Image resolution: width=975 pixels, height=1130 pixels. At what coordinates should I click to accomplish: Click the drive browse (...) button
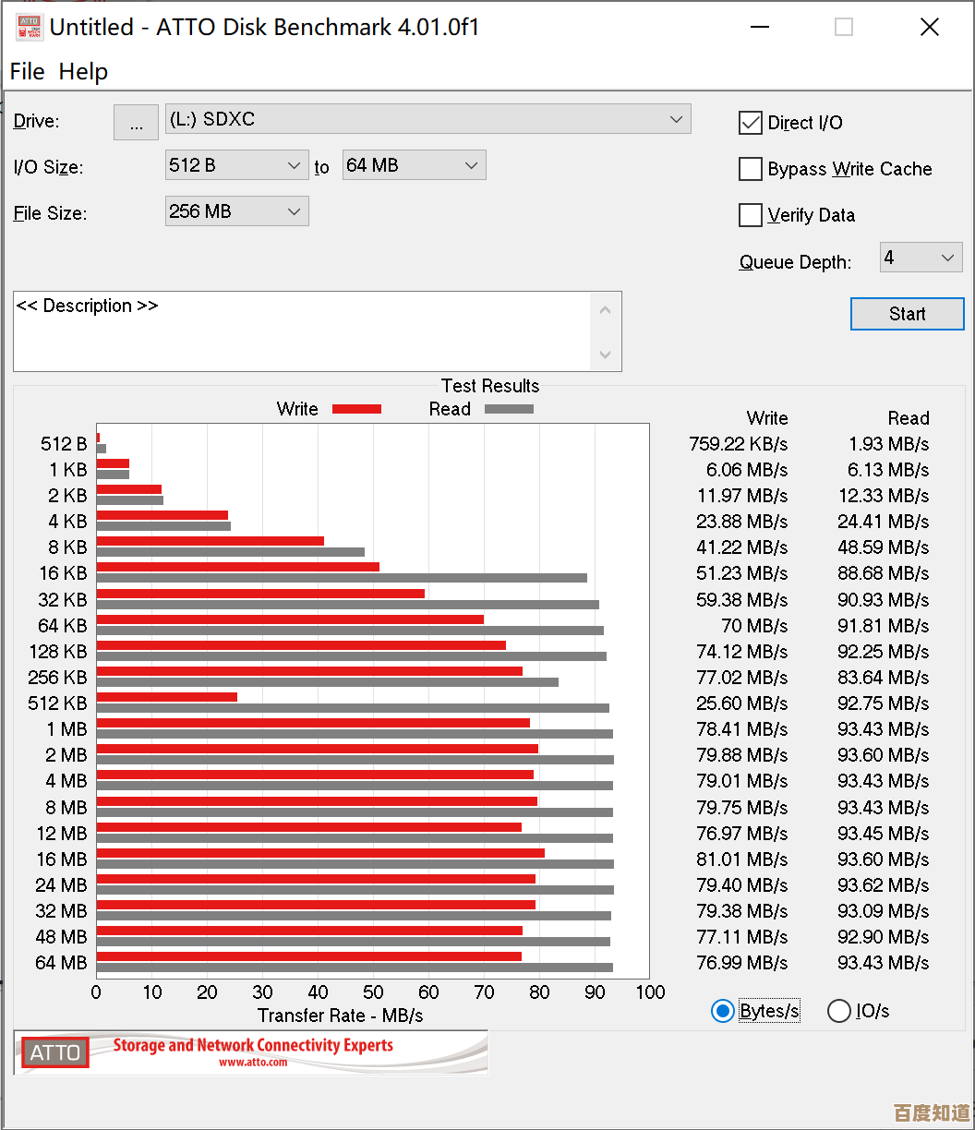coord(136,123)
